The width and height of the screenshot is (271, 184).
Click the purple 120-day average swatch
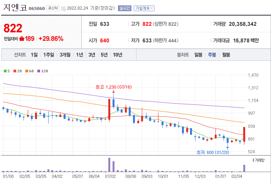click(39, 71)
